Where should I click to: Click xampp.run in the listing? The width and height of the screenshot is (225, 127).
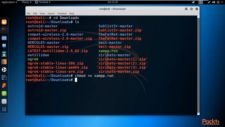[x=108, y=51]
